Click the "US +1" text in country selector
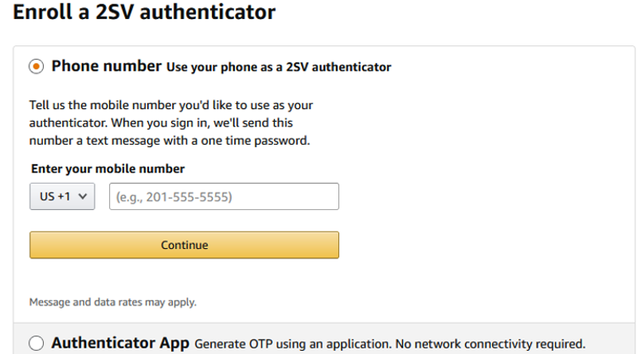The image size is (637, 354). click(x=54, y=196)
